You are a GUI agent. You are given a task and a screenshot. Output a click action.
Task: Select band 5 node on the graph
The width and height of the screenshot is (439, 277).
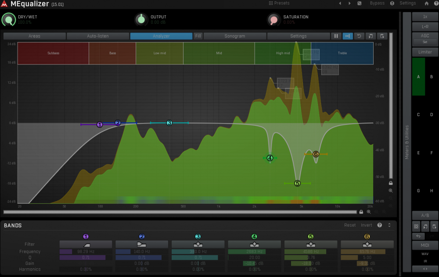point(297,183)
